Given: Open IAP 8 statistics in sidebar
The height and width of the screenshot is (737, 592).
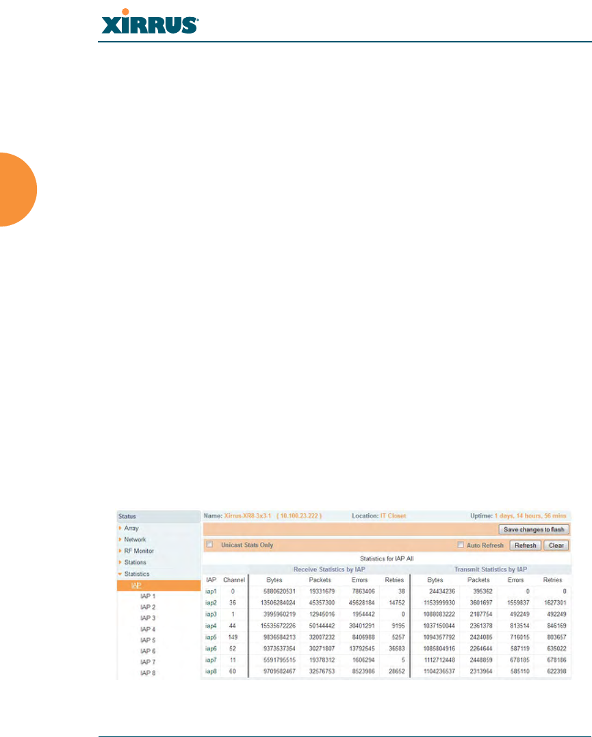Looking at the screenshot, I should point(148,673).
